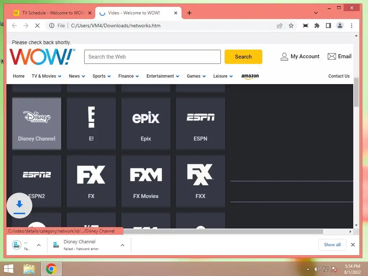Go to Home menu item
The height and width of the screenshot is (276, 368).
19,76
